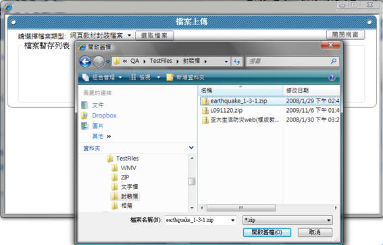This screenshot has width=383, height=245.
Task: Open the *.zip file type dropdown
Action: 288,220
